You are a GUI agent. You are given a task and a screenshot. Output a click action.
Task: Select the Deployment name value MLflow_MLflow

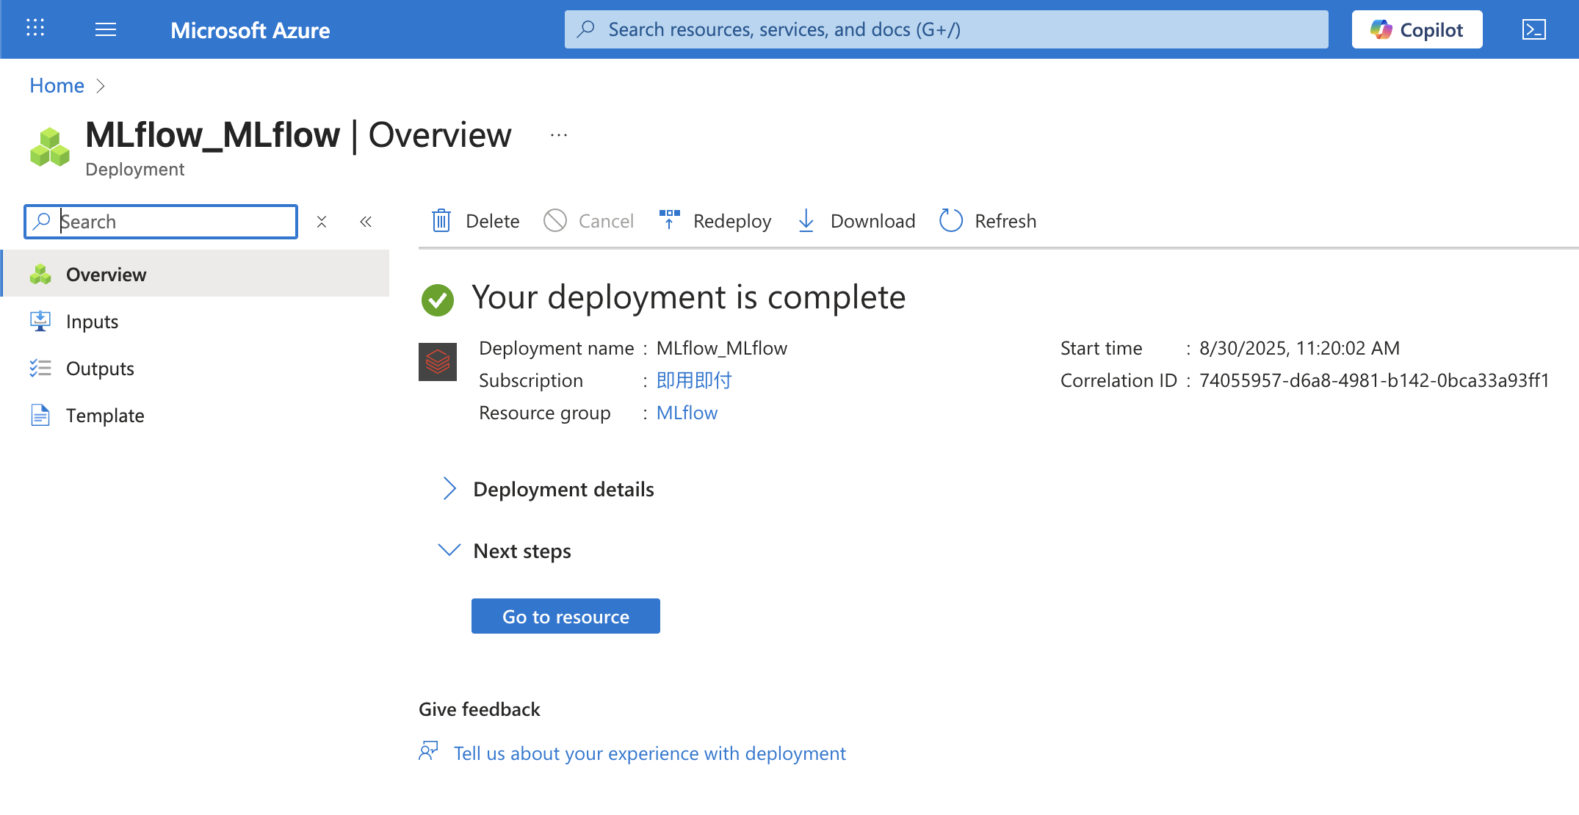pos(721,348)
